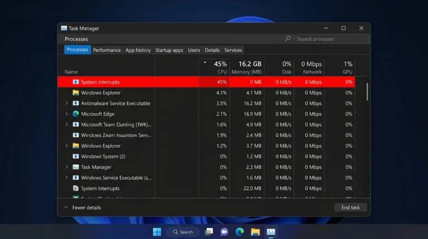Click the Microsoft Edge process icon
This screenshot has height=239, width=428.
point(76,114)
